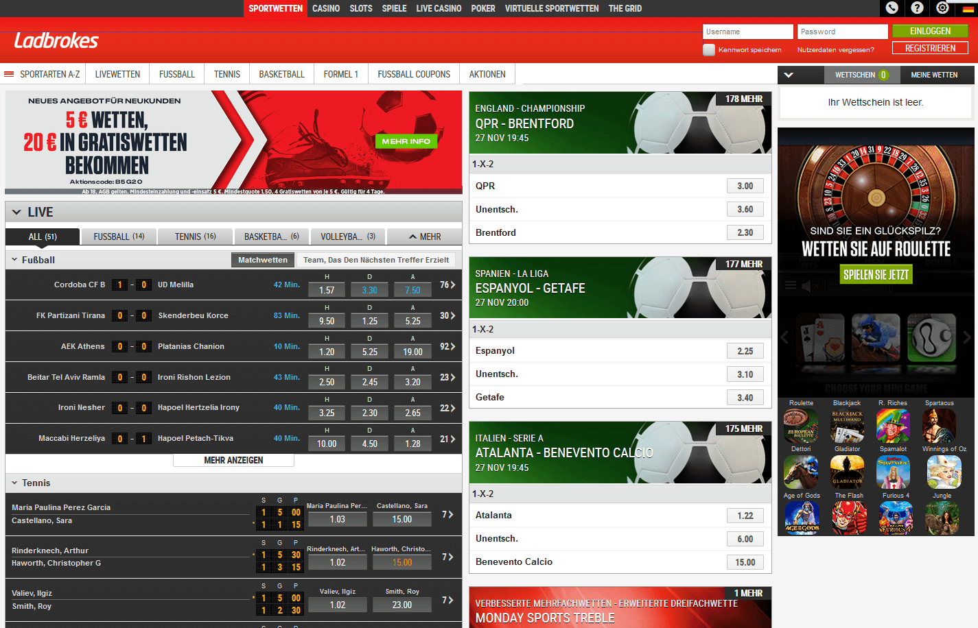The image size is (978, 628).
Task: Expand MEHR live sports options
Action: tap(424, 237)
